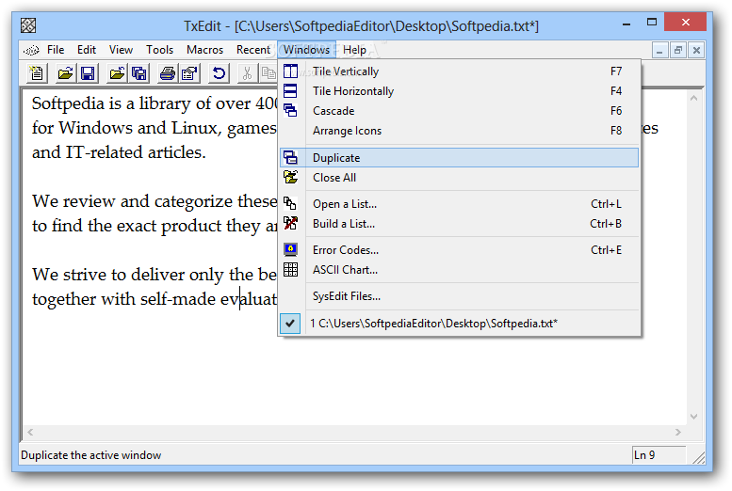Choose Tile Horizontally from the menu

pos(460,91)
